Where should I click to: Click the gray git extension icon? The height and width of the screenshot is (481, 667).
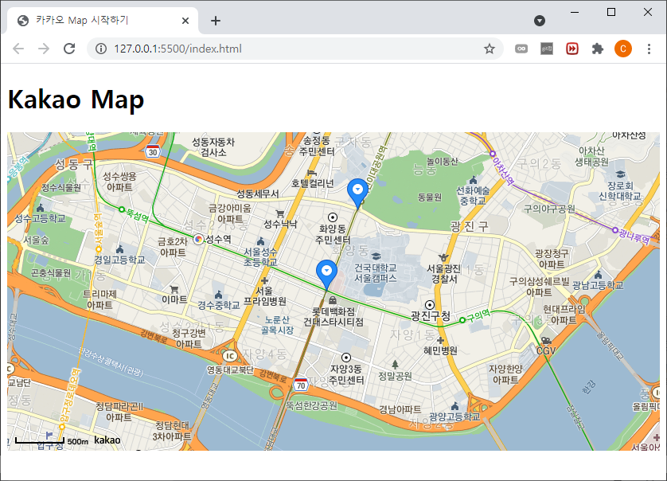point(546,49)
